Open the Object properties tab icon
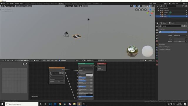Screen dimensions: 188x106 pyautogui.click(x=157, y=44)
